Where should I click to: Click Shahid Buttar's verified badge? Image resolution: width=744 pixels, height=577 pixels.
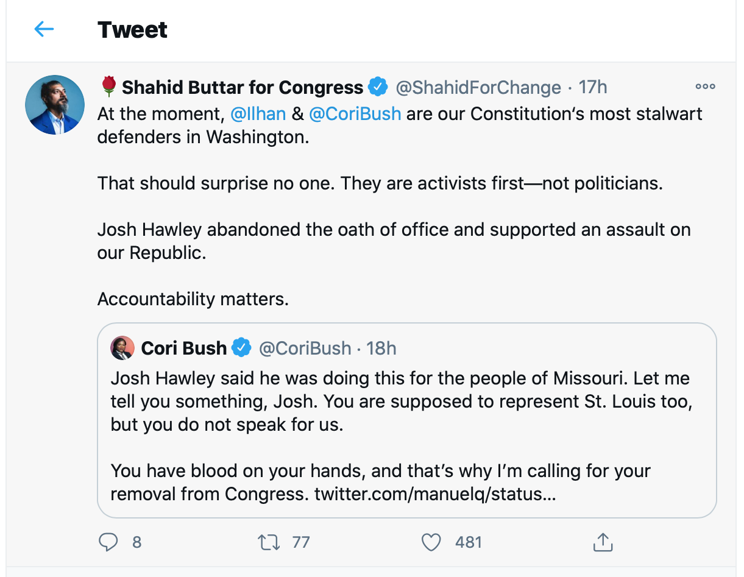coord(378,87)
